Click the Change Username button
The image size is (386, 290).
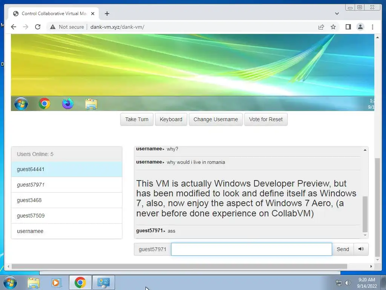pos(216,119)
